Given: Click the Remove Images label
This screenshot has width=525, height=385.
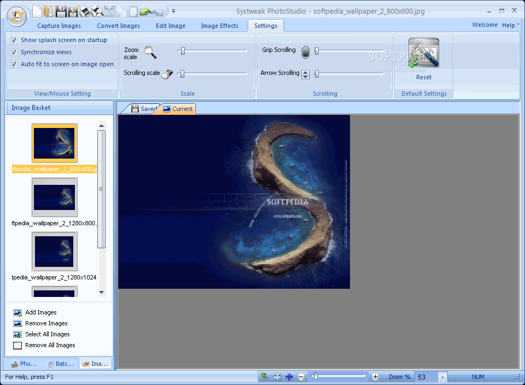Looking at the screenshot, I should pos(46,323).
